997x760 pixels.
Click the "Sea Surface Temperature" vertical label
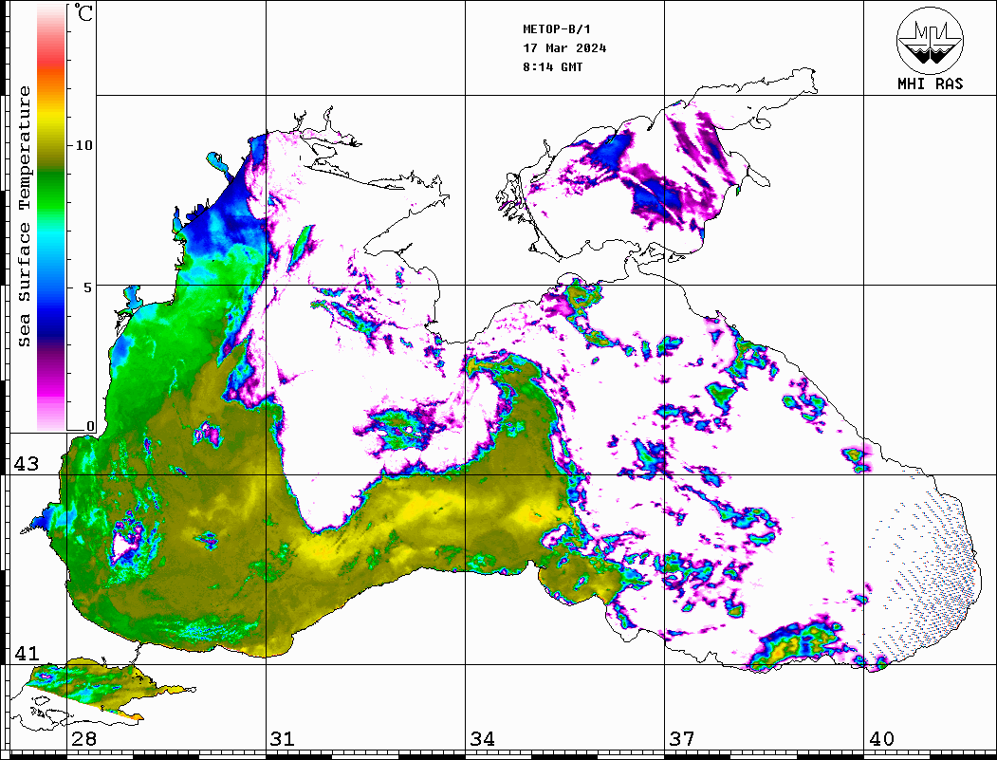pyautogui.click(x=24, y=217)
